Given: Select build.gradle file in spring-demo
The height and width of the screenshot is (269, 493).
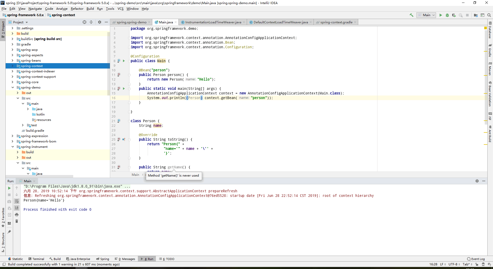Looking at the screenshot, I should click(35, 131).
